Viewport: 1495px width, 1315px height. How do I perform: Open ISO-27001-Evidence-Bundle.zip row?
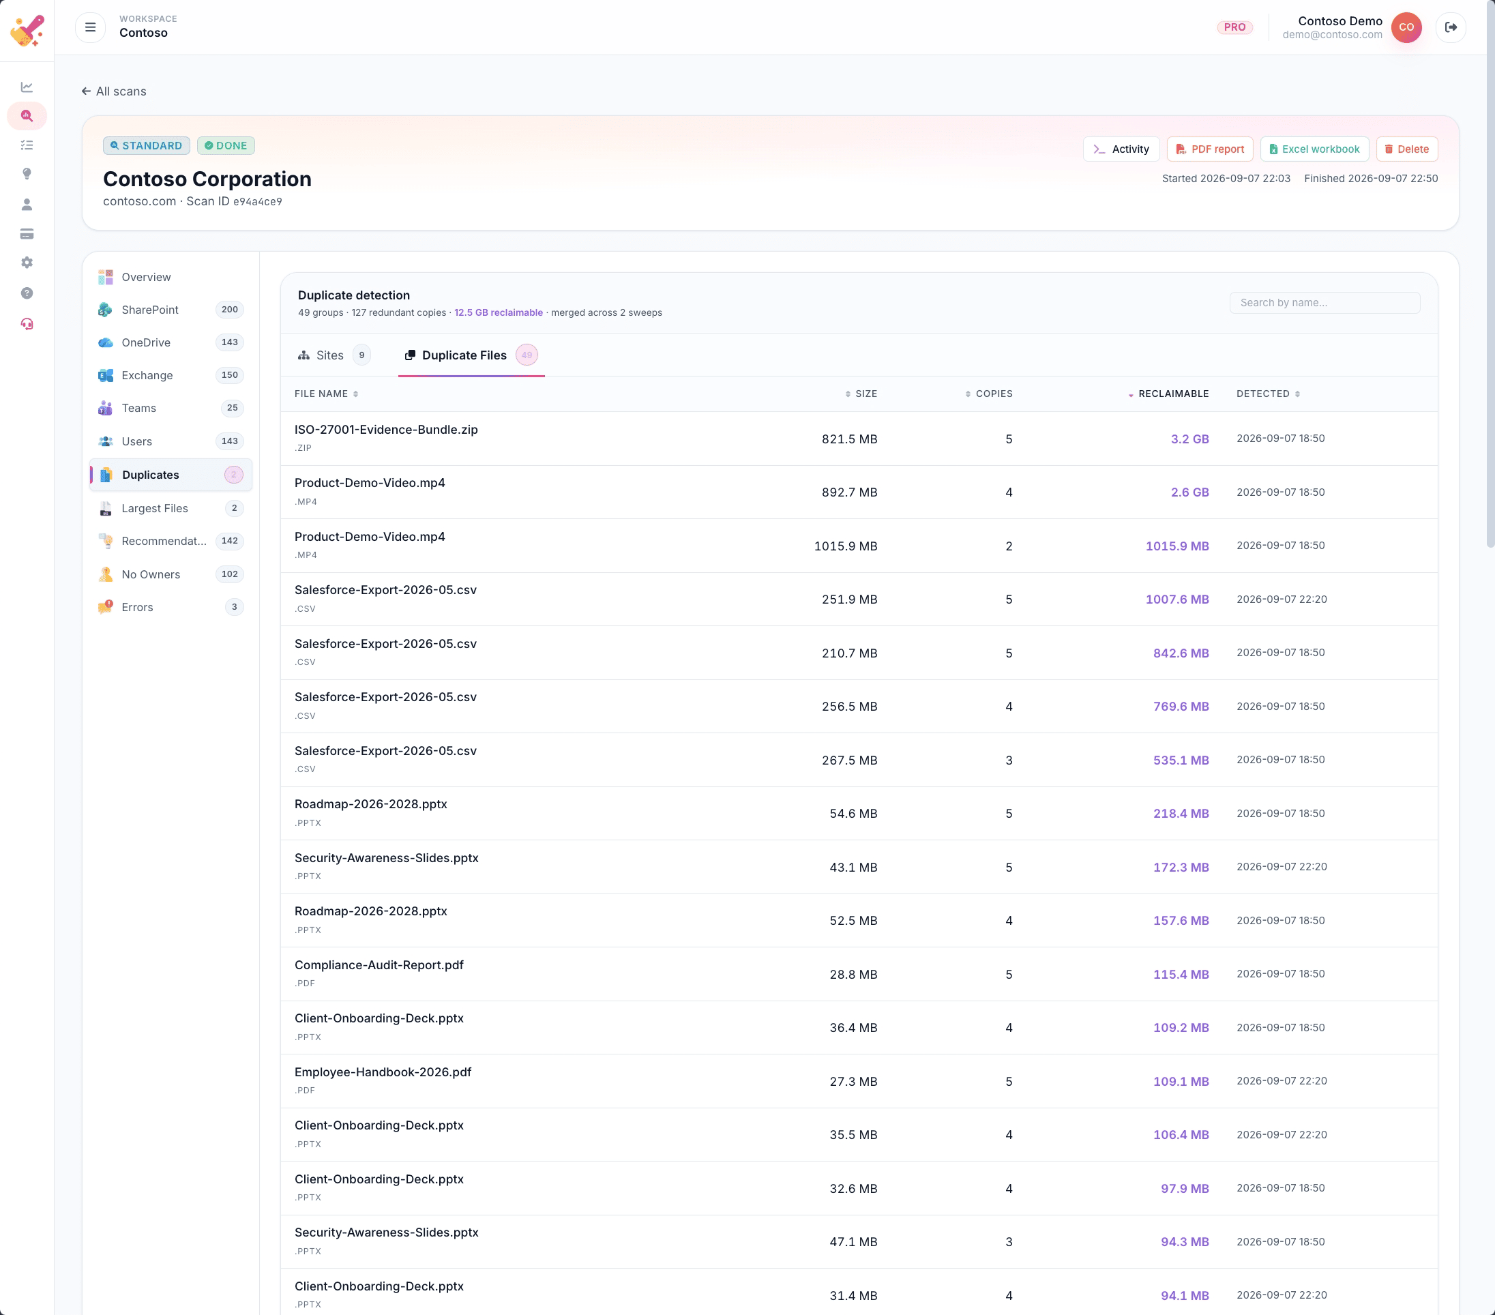point(859,438)
